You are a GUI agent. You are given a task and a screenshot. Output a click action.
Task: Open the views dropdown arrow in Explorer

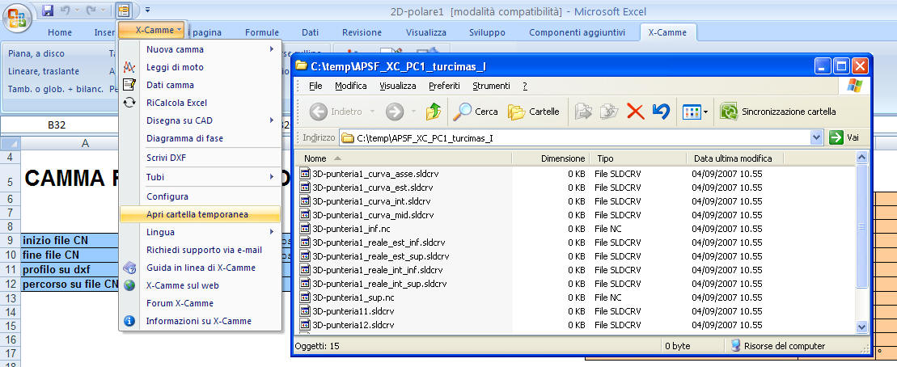(x=706, y=112)
